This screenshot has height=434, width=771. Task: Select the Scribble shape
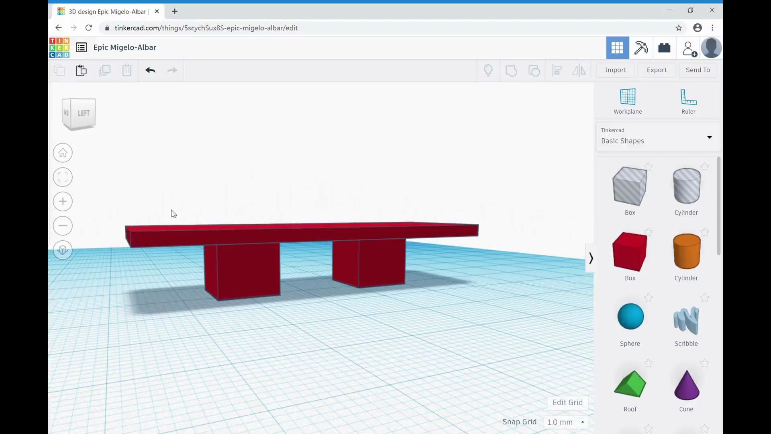click(686, 320)
